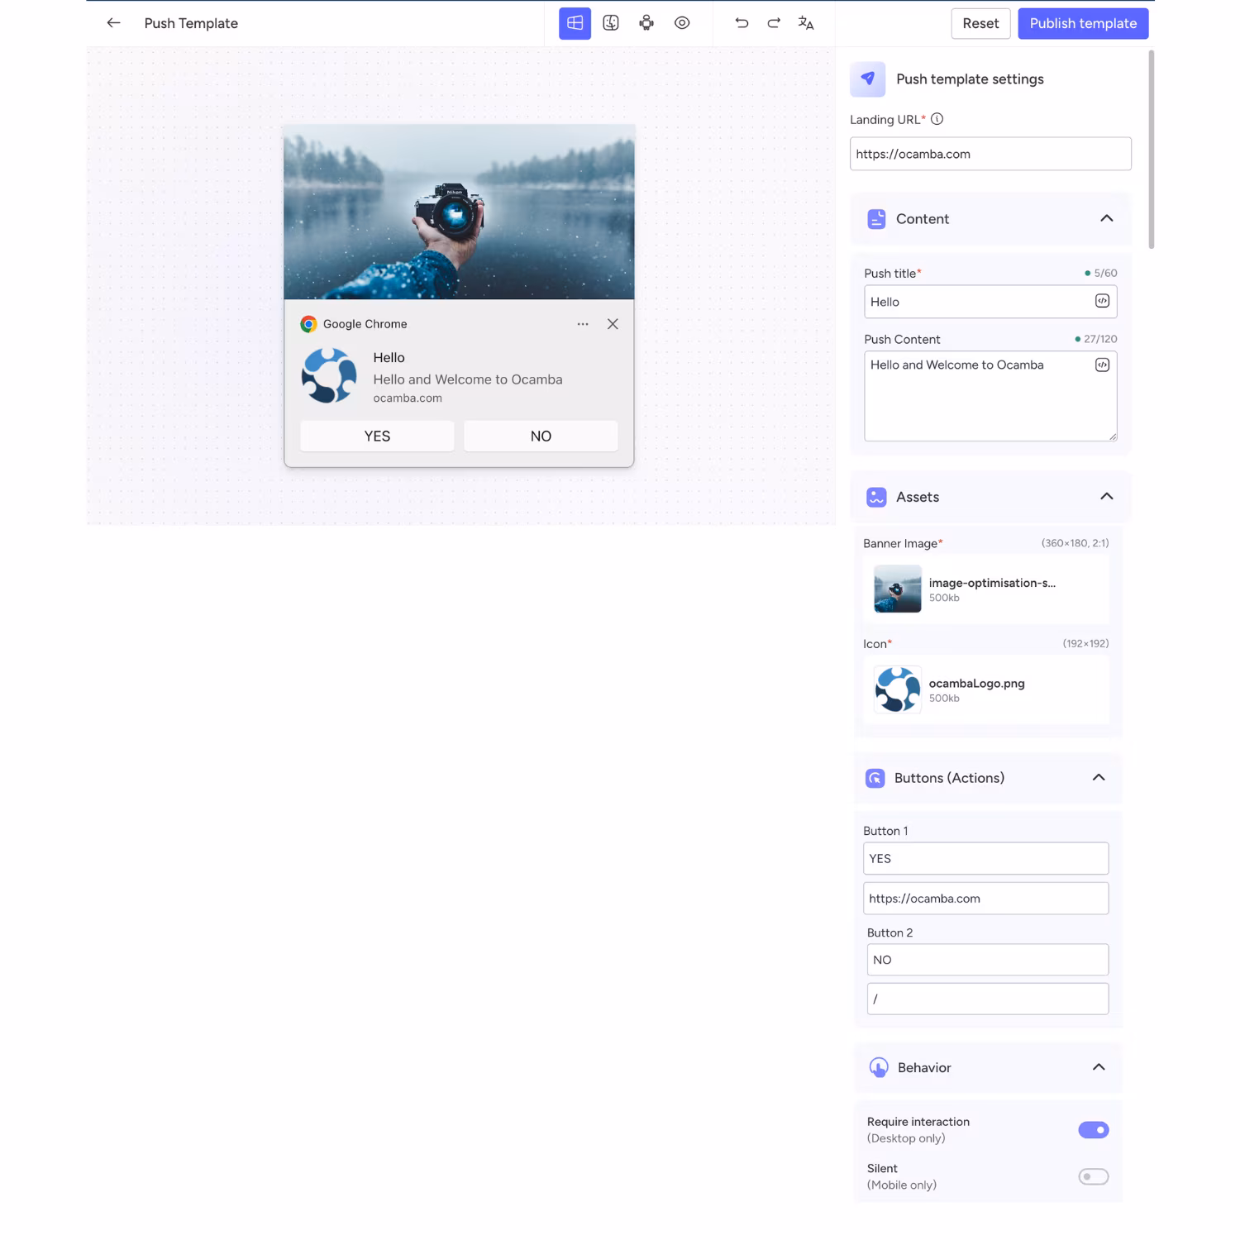Collapse the Buttons (Actions) section
Screen dimensions: 1240x1240
point(1099,777)
